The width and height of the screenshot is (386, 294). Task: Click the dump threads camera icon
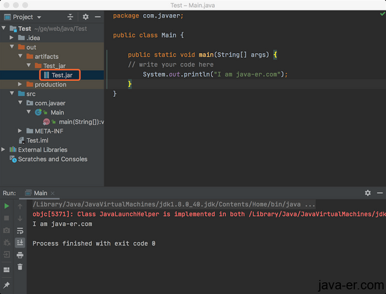[x=6, y=230]
